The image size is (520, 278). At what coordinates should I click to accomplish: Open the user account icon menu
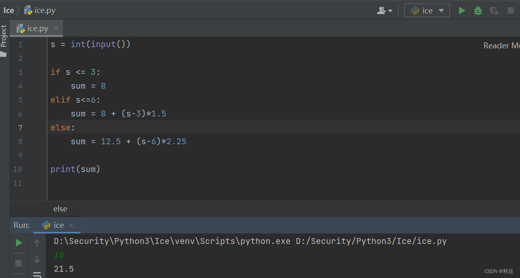point(384,11)
